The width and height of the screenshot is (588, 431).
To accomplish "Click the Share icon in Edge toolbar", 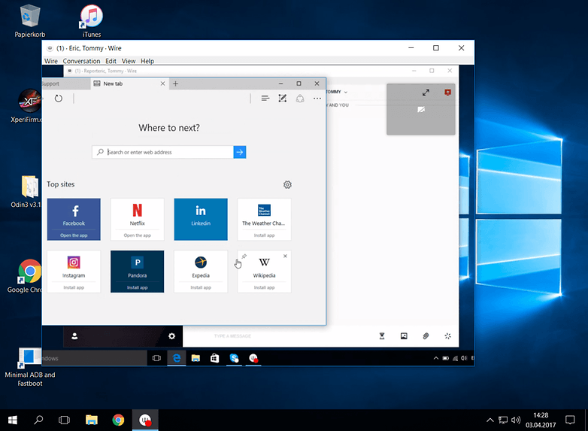I will (x=300, y=99).
